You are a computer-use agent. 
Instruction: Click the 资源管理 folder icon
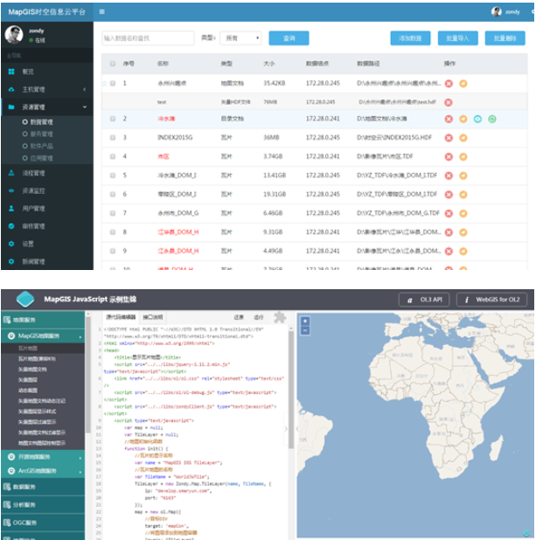point(11,107)
